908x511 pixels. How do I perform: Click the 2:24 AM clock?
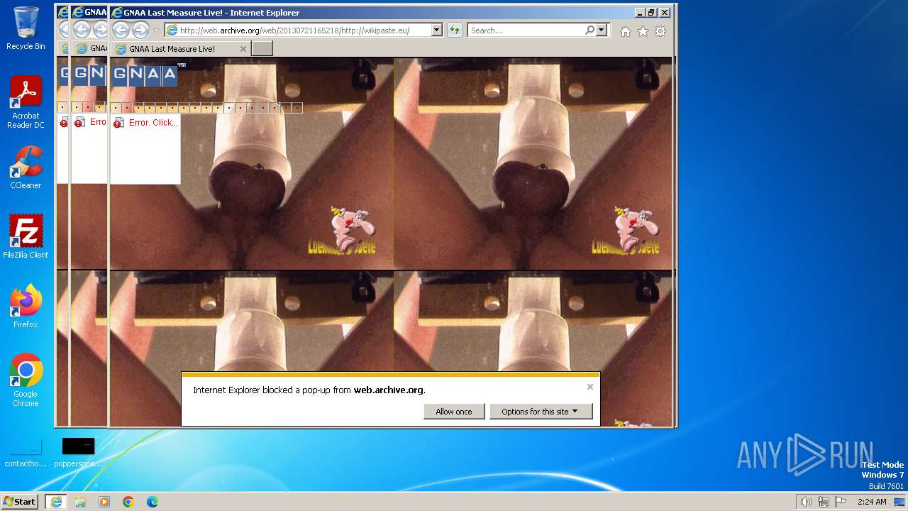click(872, 502)
